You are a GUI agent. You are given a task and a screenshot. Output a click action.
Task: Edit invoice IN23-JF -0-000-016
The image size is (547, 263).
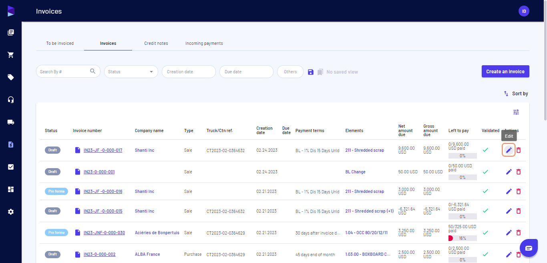point(509,191)
